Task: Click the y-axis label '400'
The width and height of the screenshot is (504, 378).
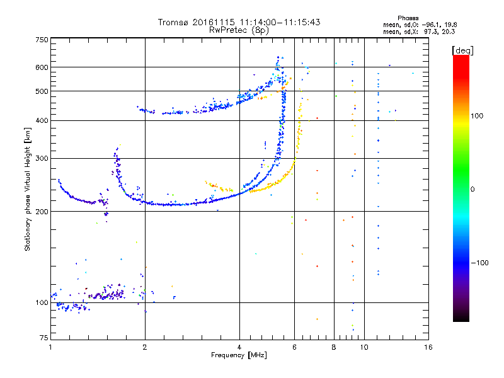Action: click(42, 120)
